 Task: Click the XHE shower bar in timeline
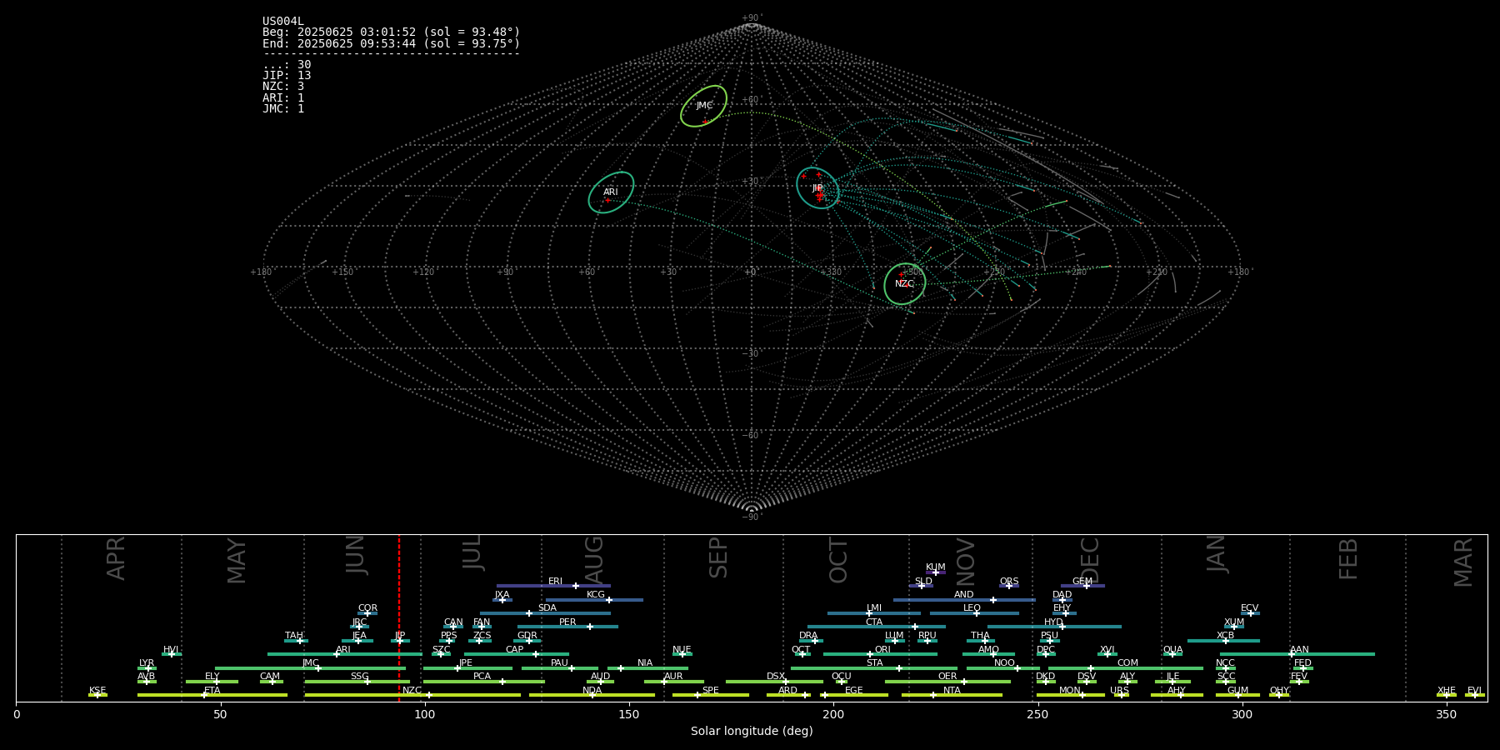coord(1447,695)
